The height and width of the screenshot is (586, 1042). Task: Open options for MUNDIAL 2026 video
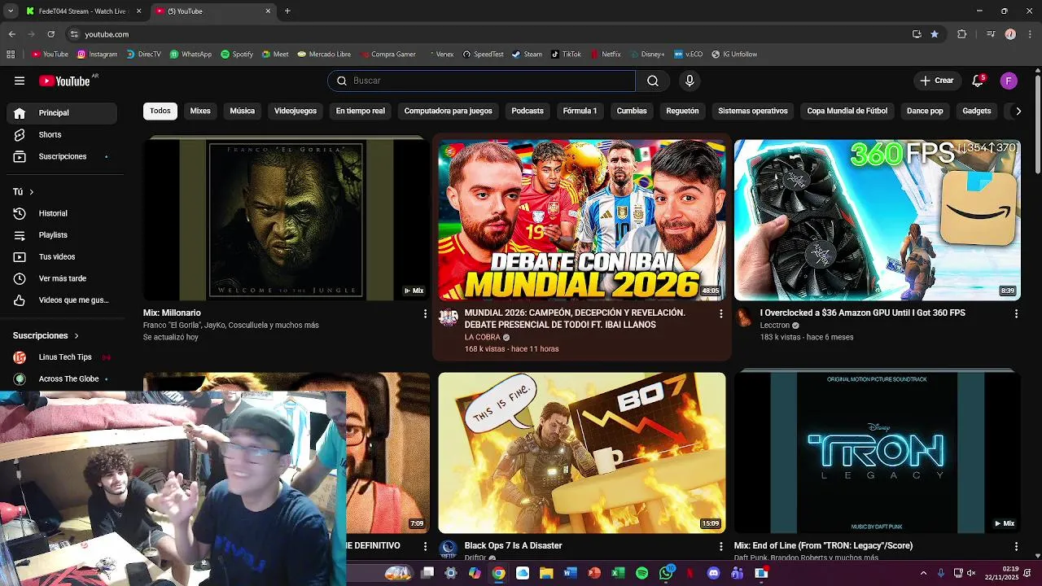click(720, 313)
